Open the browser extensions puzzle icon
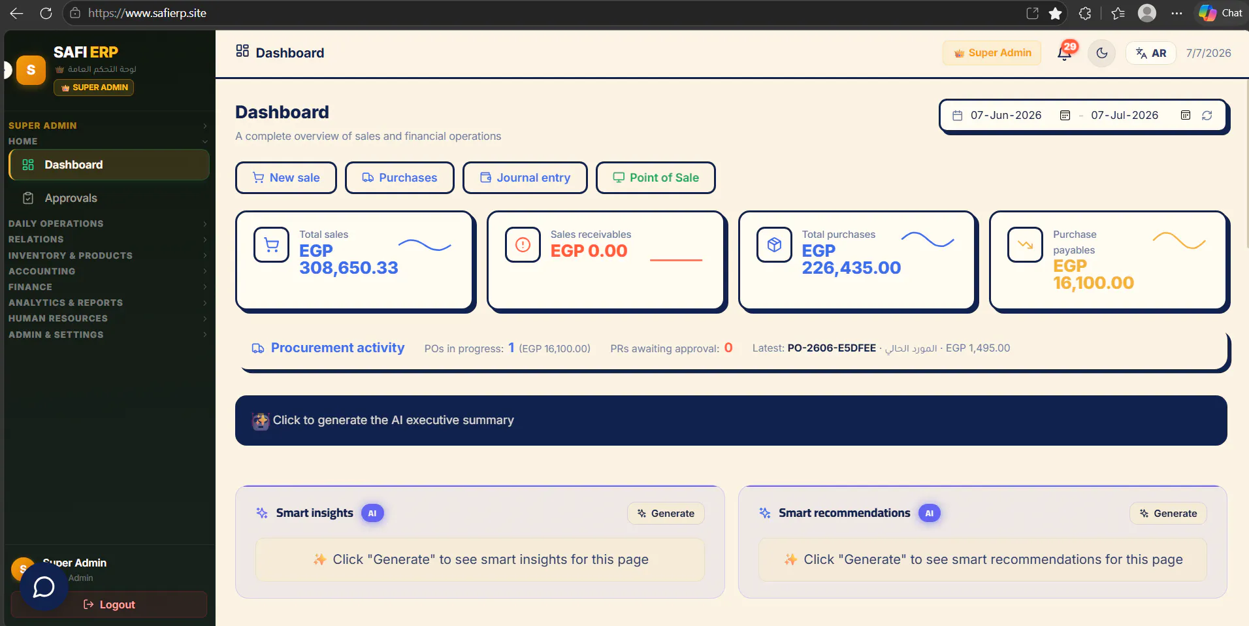The image size is (1249, 626). coord(1085,13)
